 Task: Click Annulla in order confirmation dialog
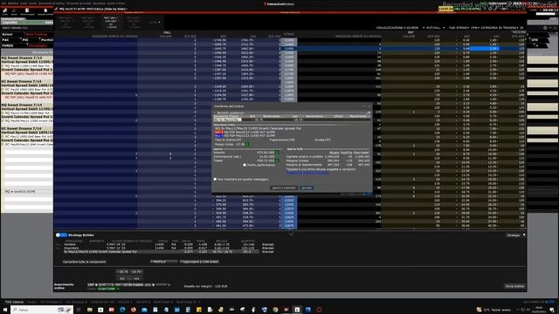[307, 188]
